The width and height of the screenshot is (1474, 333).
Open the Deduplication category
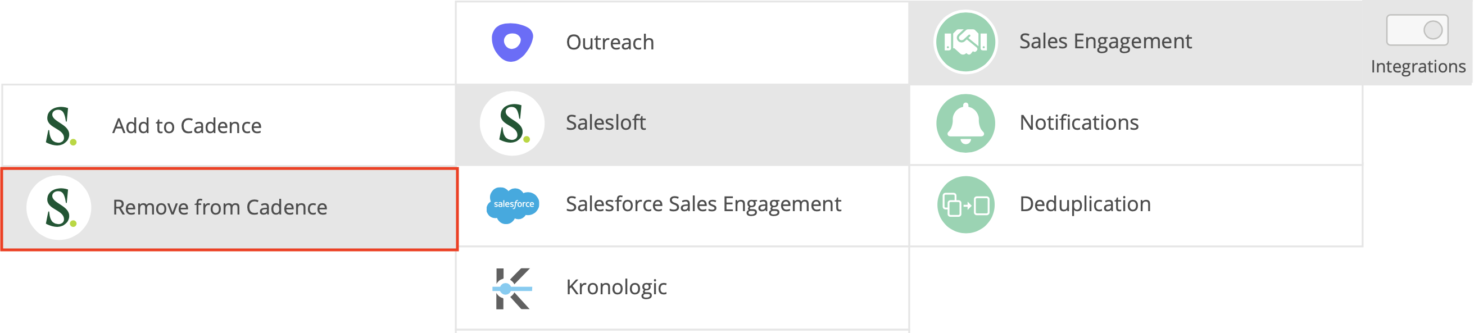[1136, 206]
